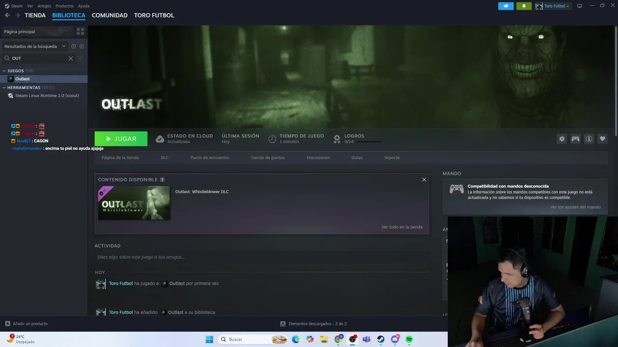
Task: Open controller layout for Outlast
Action: pos(576,139)
